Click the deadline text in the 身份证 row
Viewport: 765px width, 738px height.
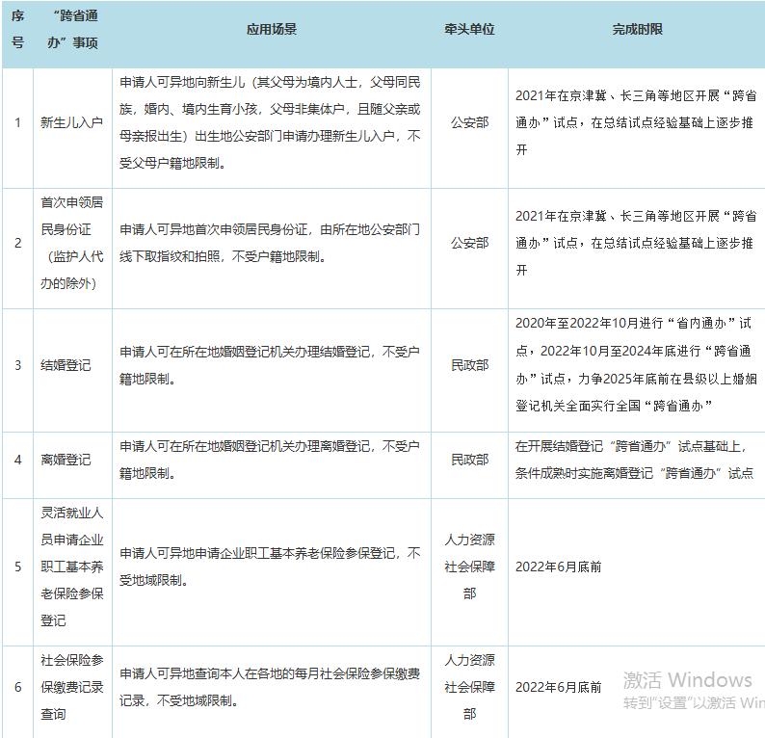[x=636, y=243]
